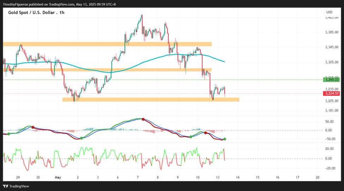Click the date label 17 on time axis
This screenshot has width=344, height=191.
tap(297, 177)
